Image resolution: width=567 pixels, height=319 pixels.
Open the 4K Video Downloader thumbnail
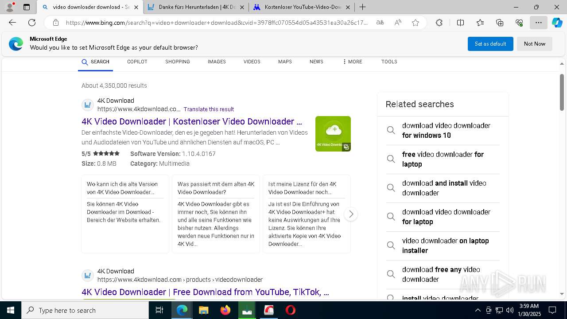click(333, 134)
